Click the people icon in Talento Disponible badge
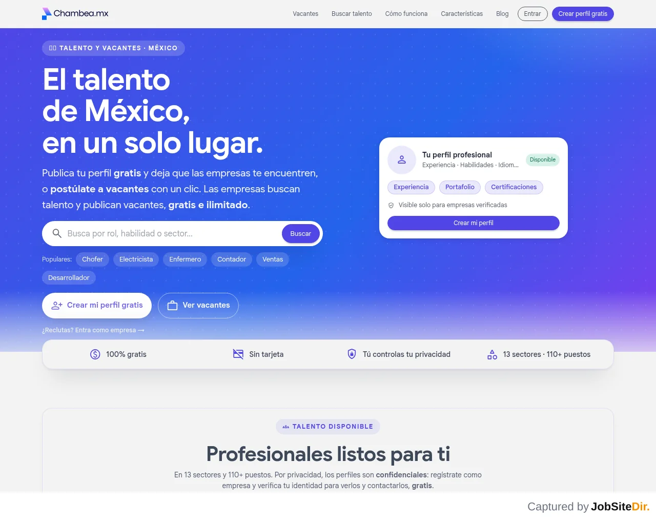 click(286, 427)
